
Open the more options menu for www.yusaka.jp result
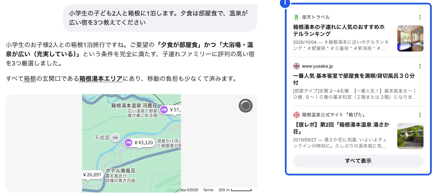tap(420, 66)
